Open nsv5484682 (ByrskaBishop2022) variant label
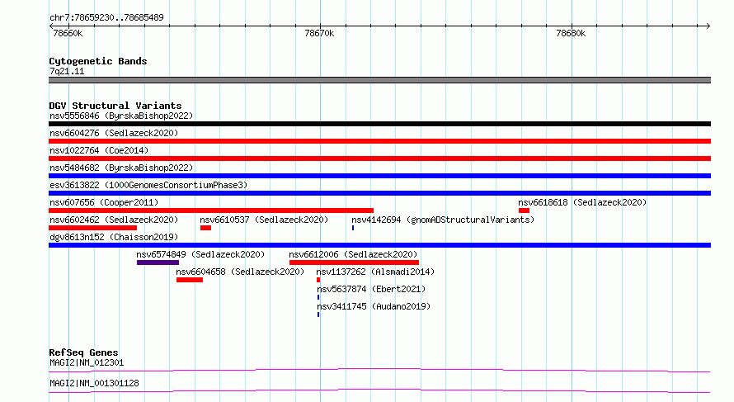The height and width of the screenshot is (402, 734). 121,168
